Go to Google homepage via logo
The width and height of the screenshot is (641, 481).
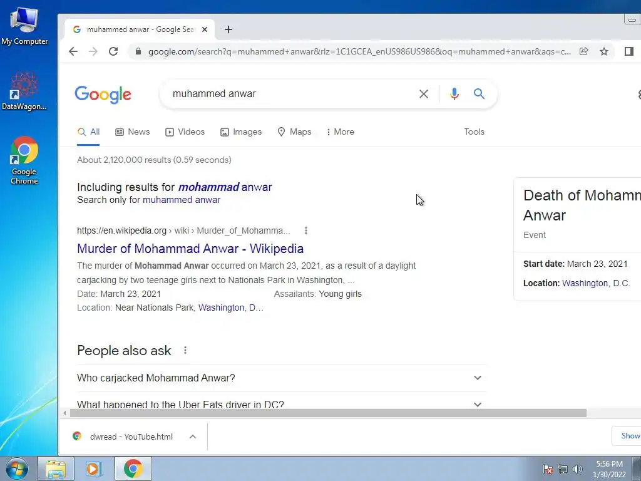coord(103,95)
